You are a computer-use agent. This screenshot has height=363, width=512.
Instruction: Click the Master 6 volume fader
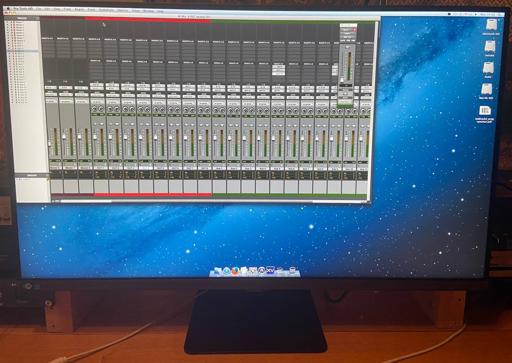[50, 143]
